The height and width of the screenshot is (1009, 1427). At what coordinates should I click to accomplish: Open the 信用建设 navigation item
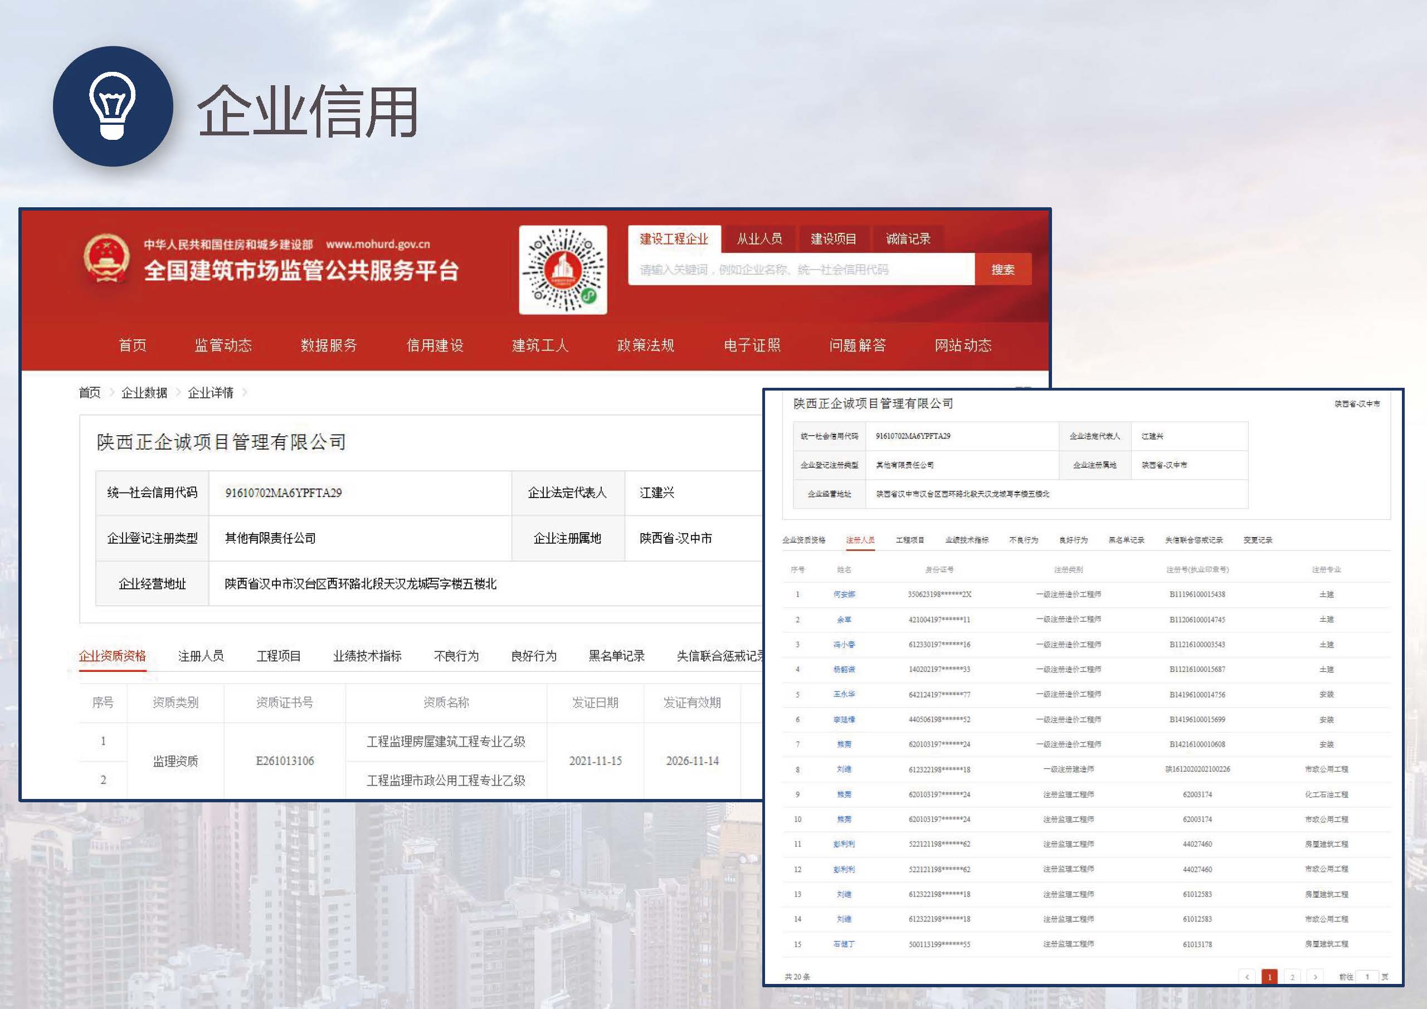click(x=435, y=345)
